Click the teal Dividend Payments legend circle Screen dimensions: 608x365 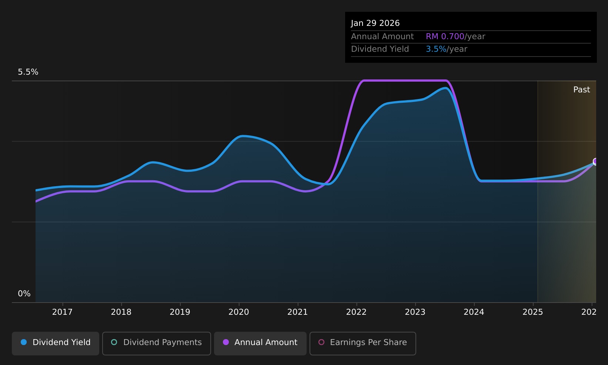click(114, 342)
